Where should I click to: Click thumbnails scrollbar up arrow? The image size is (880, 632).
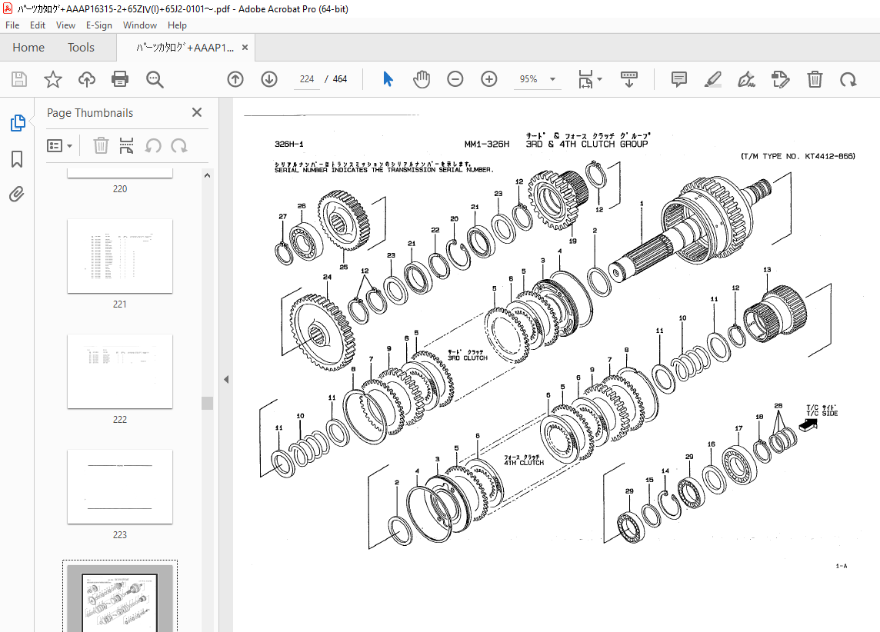[x=207, y=175]
